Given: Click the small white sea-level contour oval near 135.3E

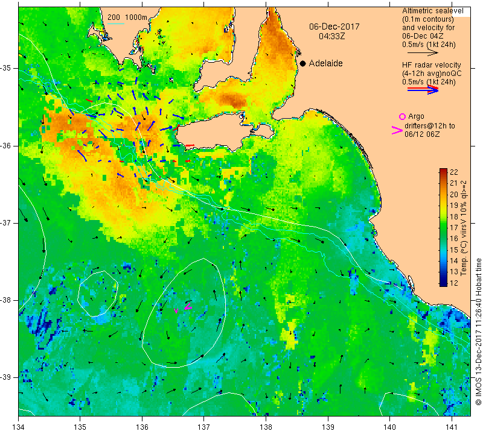Looking at the screenshot, I should pos(98,294).
